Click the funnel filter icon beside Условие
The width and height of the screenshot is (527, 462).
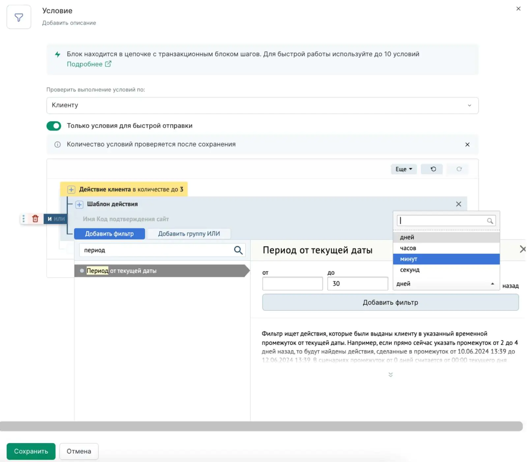coord(19,17)
